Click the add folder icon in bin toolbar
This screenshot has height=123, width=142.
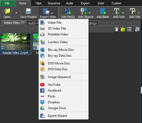(x=123, y=29)
